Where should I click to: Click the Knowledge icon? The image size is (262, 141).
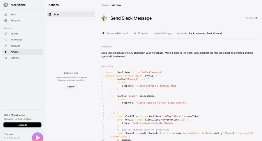(6, 40)
